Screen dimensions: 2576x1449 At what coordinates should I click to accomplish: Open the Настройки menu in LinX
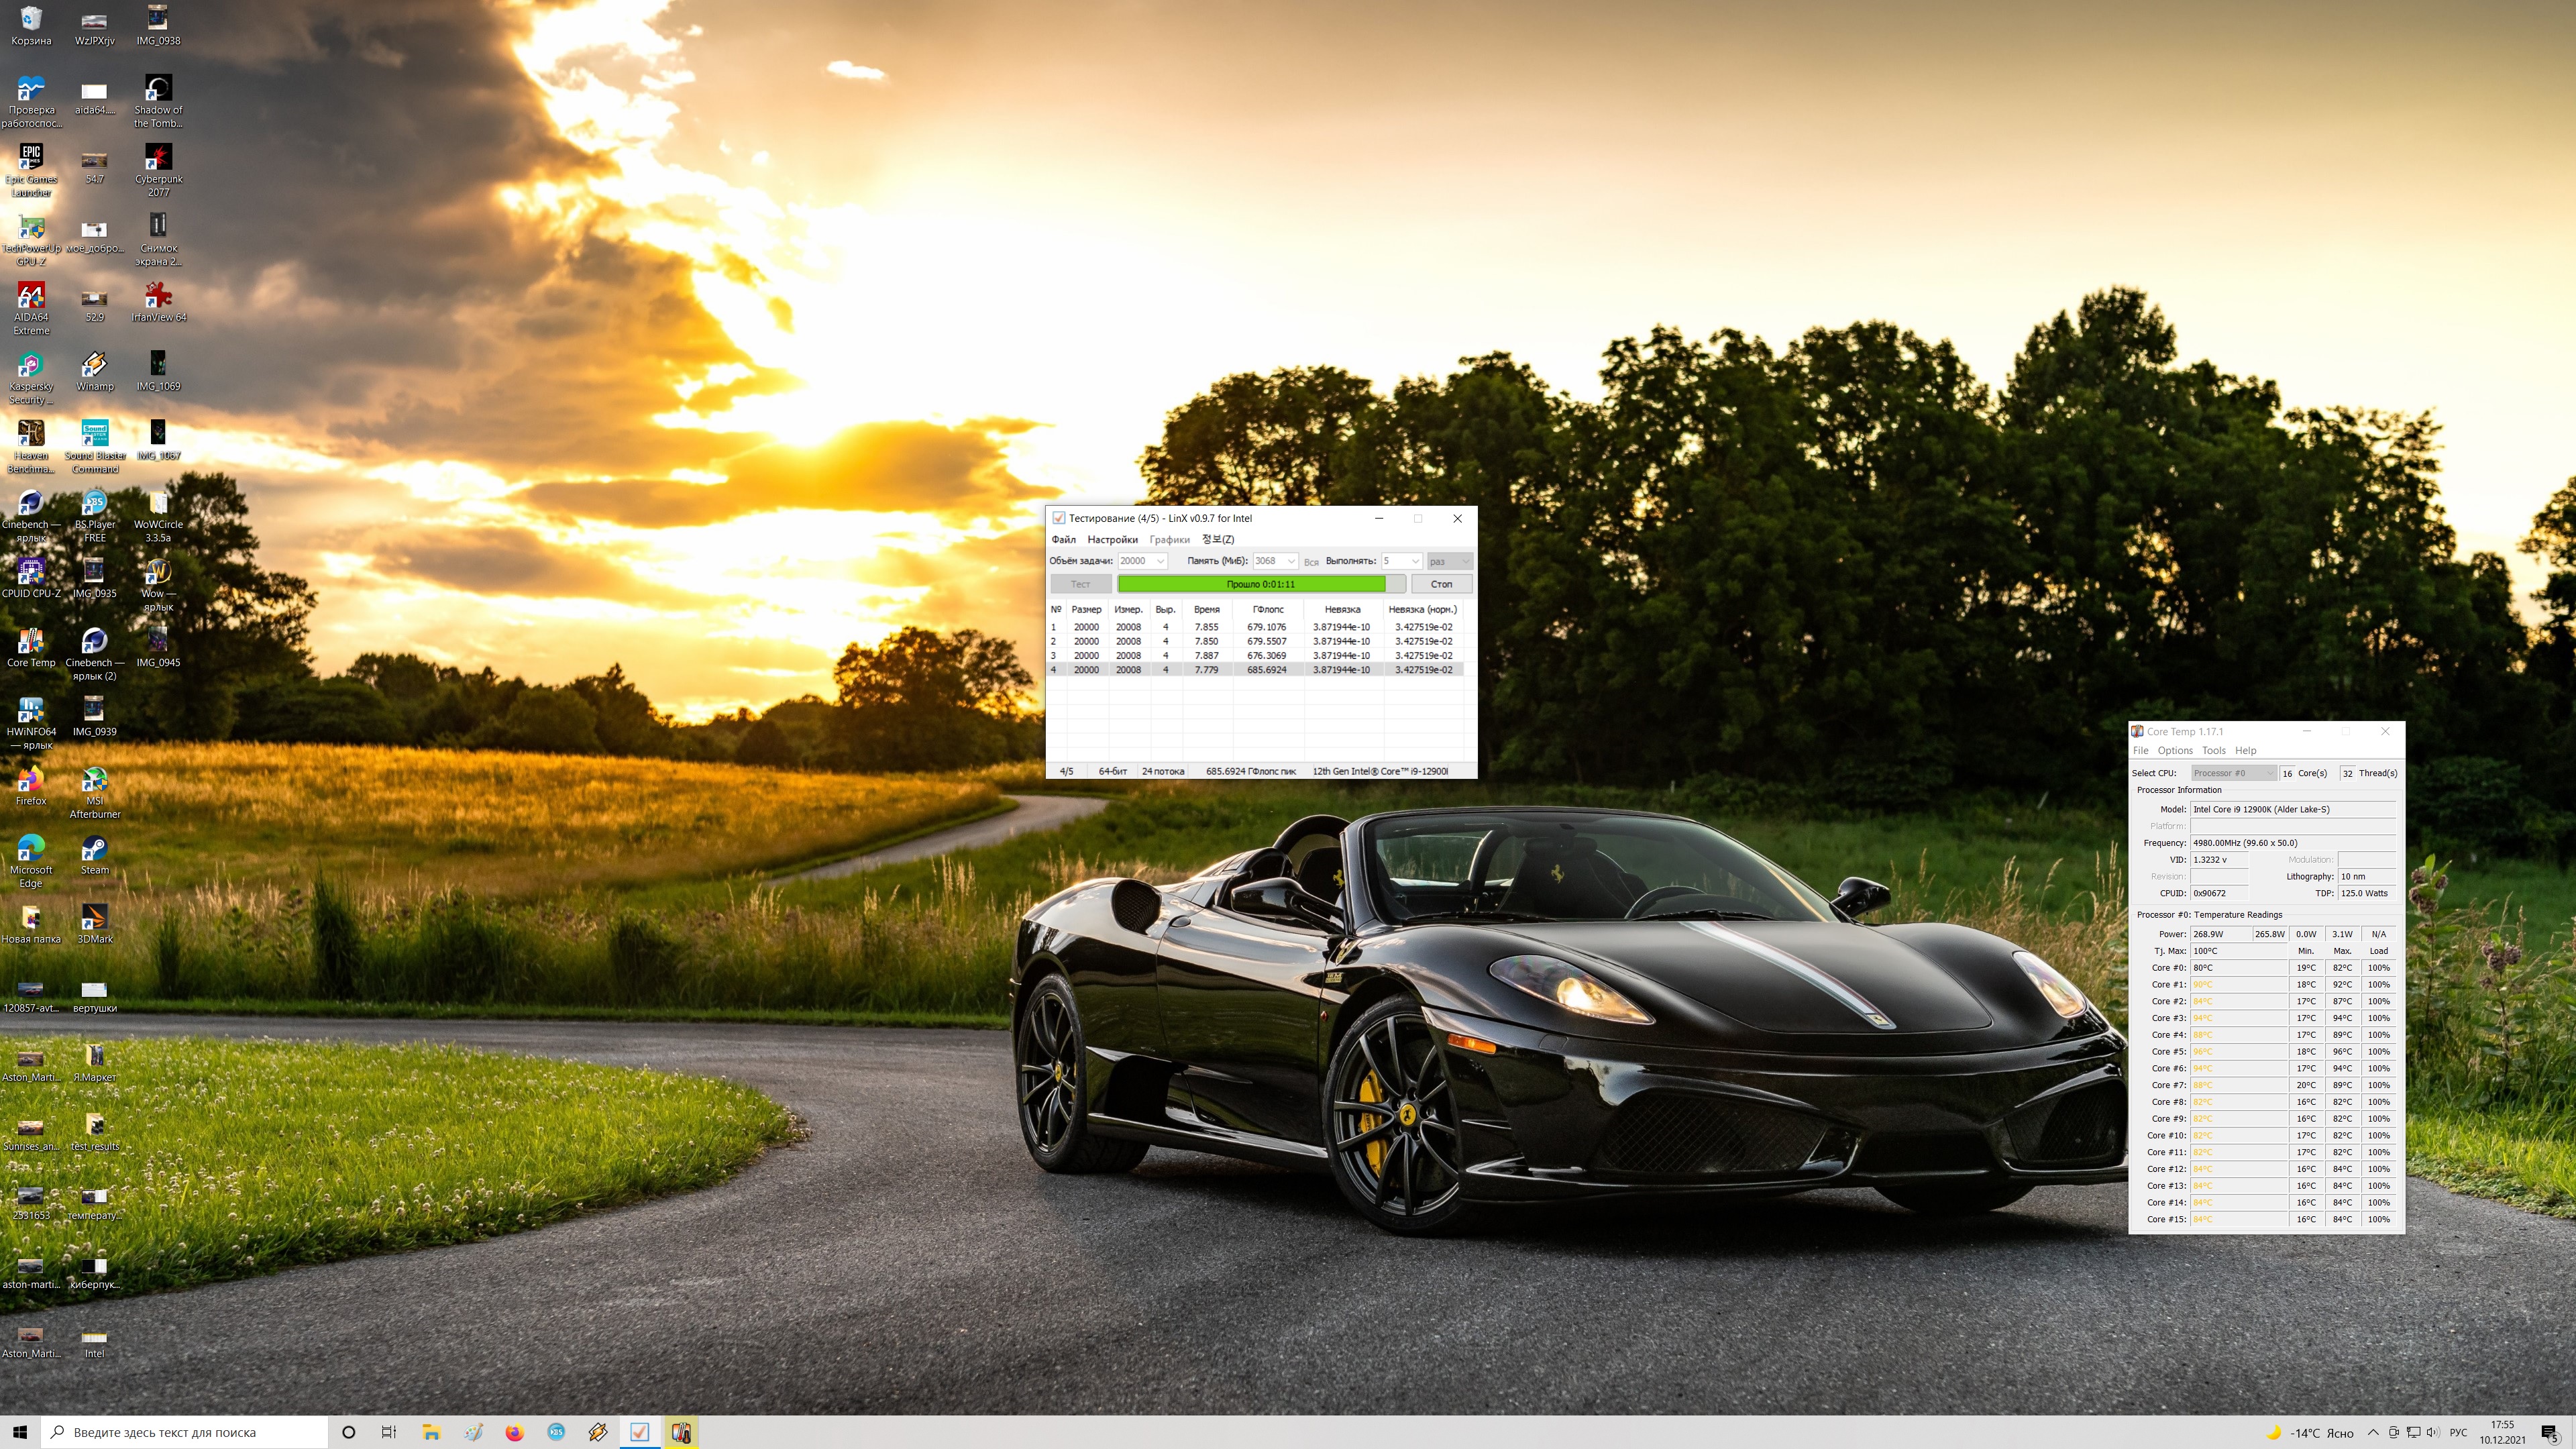click(x=1112, y=540)
